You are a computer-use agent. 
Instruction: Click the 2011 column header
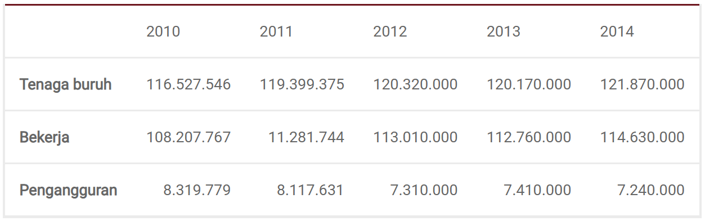click(x=276, y=31)
